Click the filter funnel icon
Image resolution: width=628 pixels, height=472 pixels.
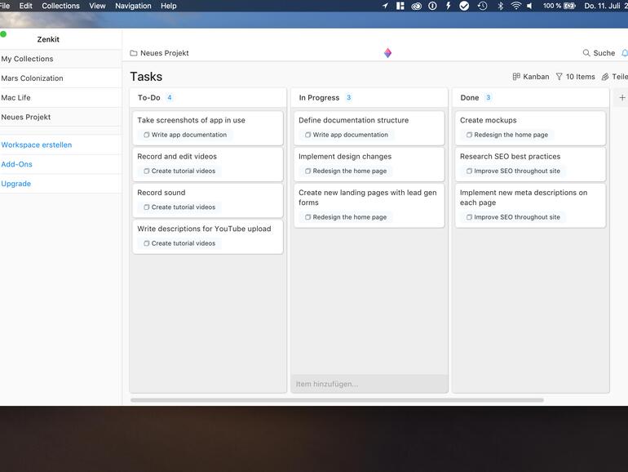pos(559,76)
